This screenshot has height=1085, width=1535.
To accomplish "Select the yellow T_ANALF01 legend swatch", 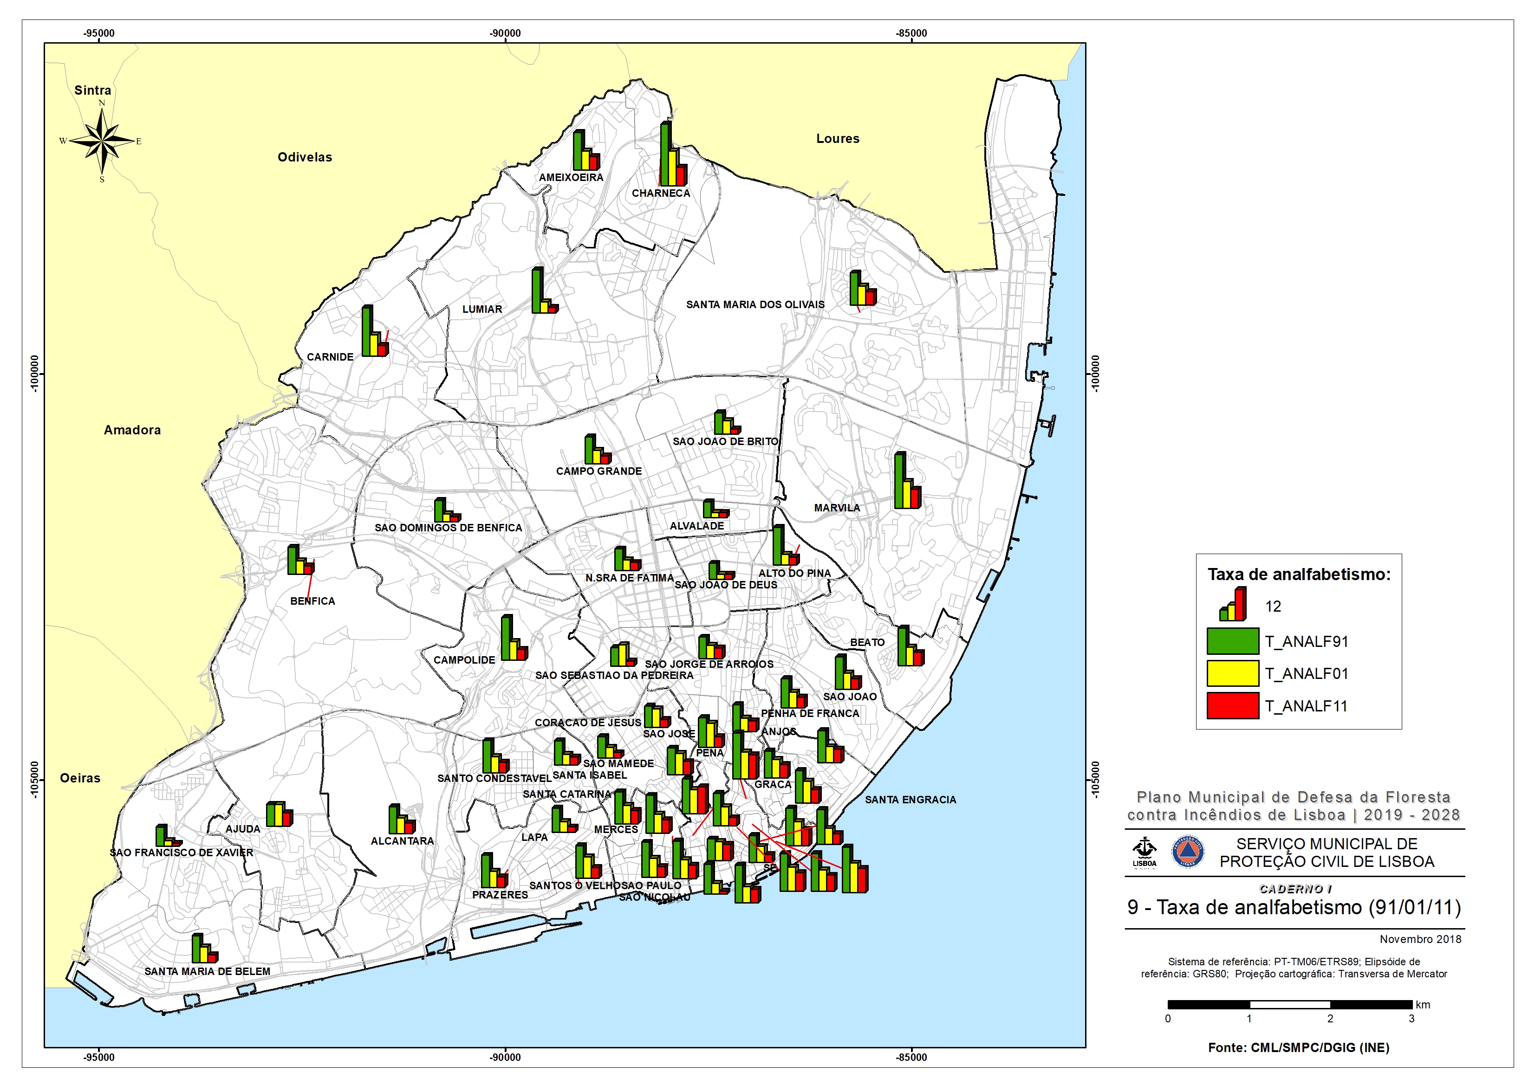I will coord(1233,673).
